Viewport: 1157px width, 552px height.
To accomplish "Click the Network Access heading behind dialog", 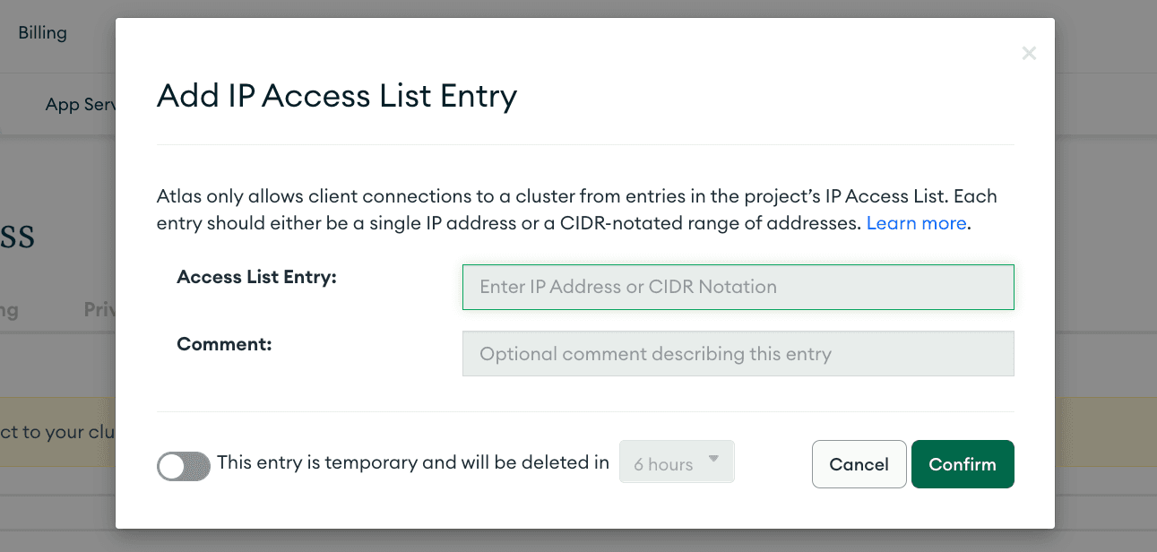I will coord(18,237).
